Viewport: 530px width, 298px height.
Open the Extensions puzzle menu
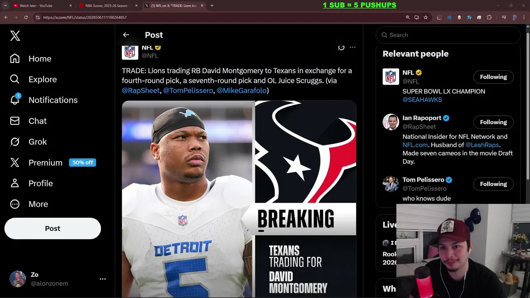(489, 17)
